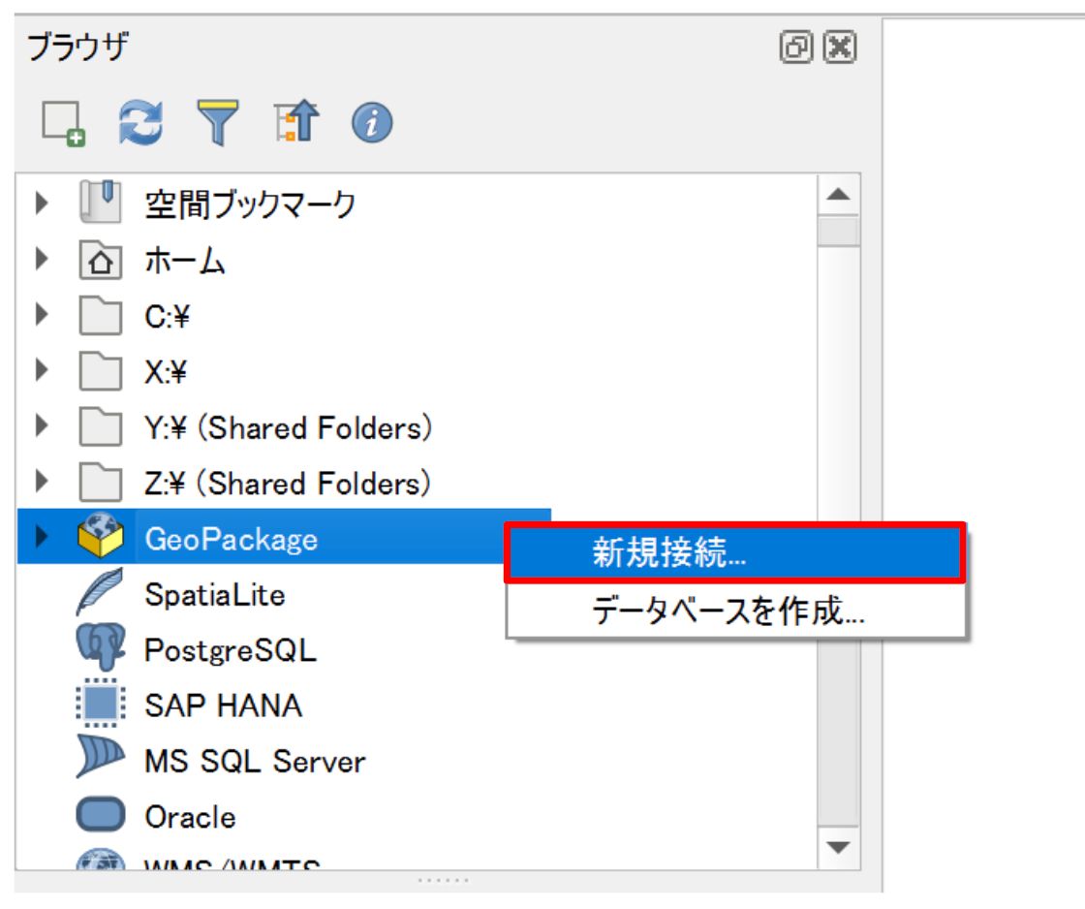
Task: Click the SAP HANA square icon
Action: pyautogui.click(x=101, y=704)
